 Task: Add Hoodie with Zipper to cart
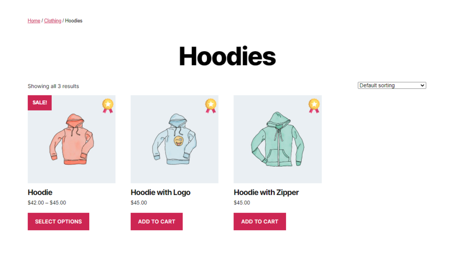260,221
